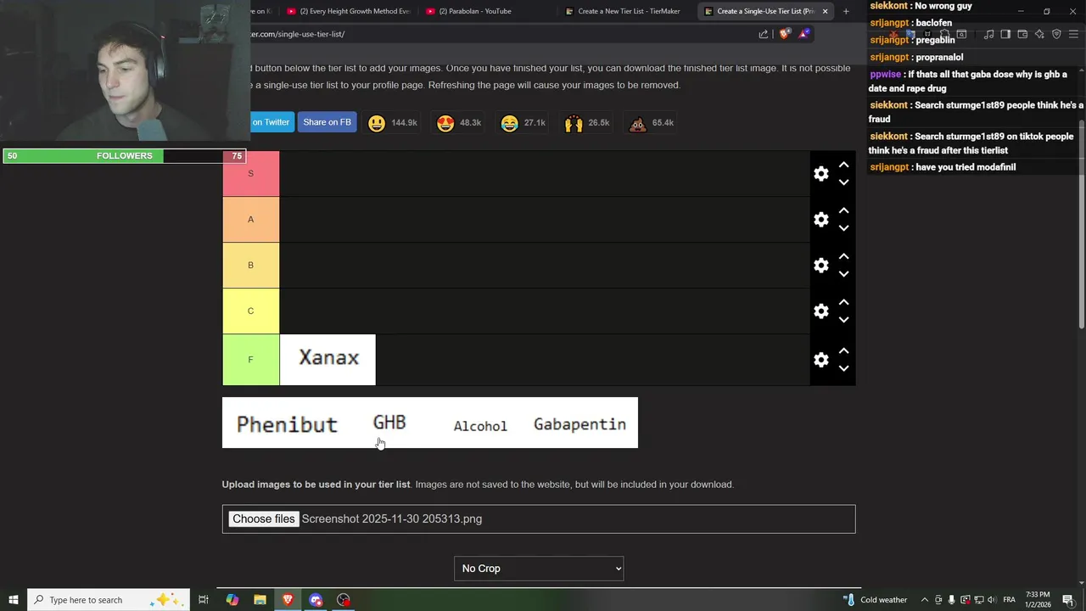Viewport: 1086px width, 611px height.
Task: Click the heart-eyes reaction 48.3k
Action: point(458,123)
